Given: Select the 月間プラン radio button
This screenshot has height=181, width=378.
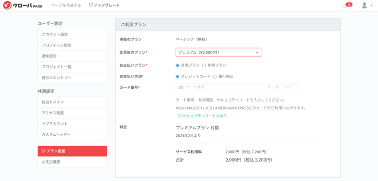Looking at the screenshot, I should tap(178, 65).
